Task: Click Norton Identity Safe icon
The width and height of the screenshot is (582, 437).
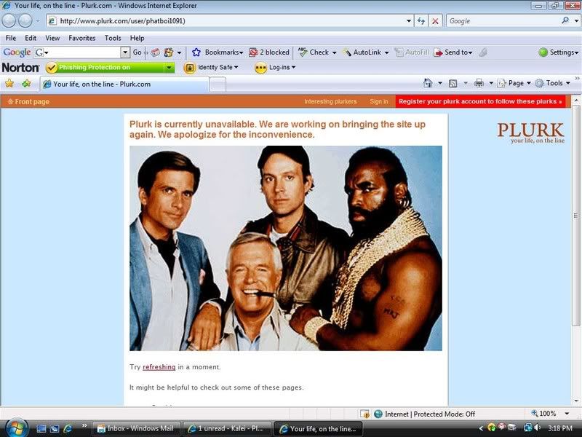Action: 190,68
